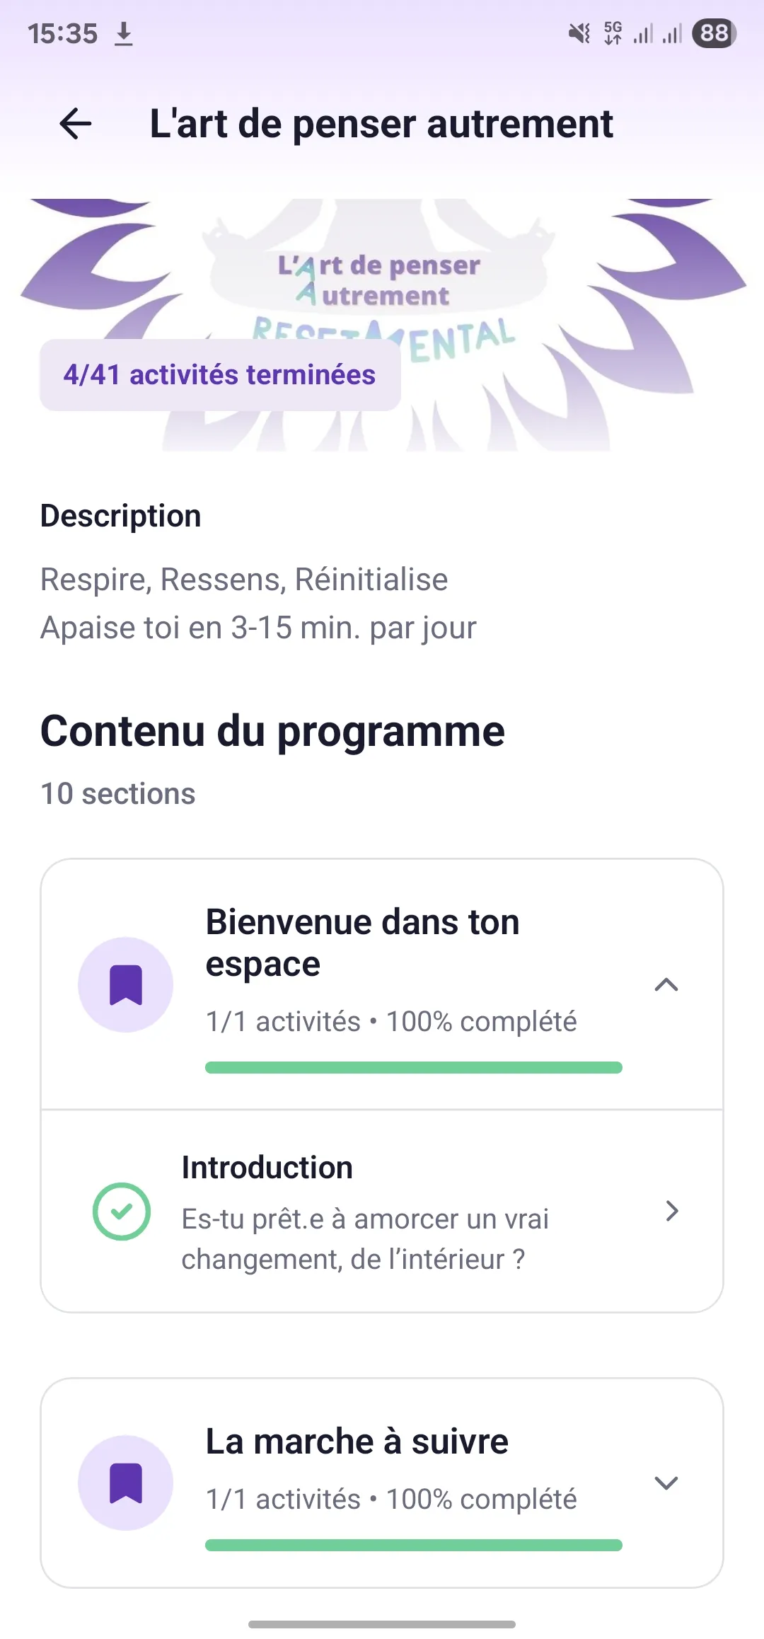The width and height of the screenshot is (764, 1639).
Task: Expand the La marche à suivre section
Action: pos(666,1483)
